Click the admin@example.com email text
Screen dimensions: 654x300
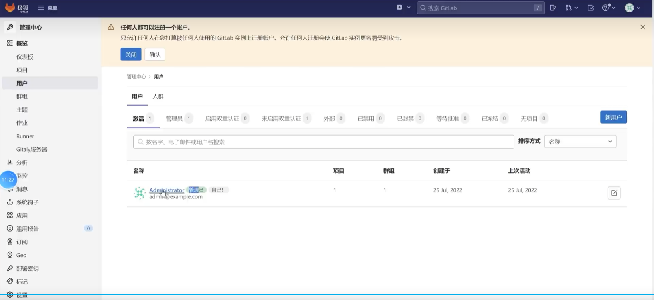[176, 197]
